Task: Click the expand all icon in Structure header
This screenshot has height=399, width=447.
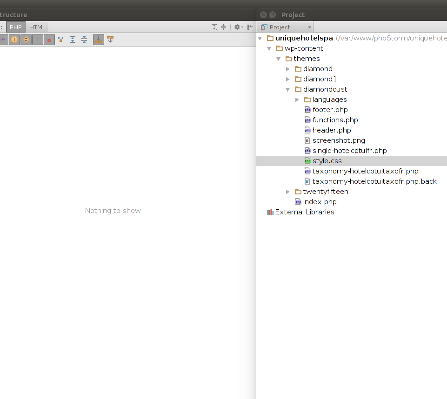Action: pos(214,27)
